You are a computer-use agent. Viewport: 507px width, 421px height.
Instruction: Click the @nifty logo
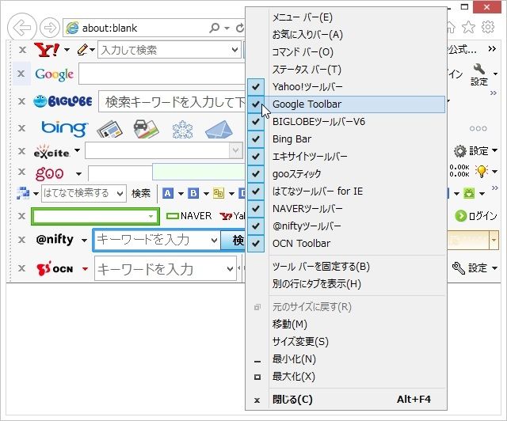[55, 240]
